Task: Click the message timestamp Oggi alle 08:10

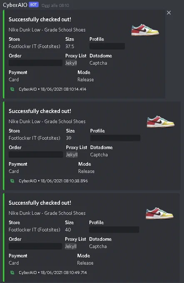Action: point(55,5)
